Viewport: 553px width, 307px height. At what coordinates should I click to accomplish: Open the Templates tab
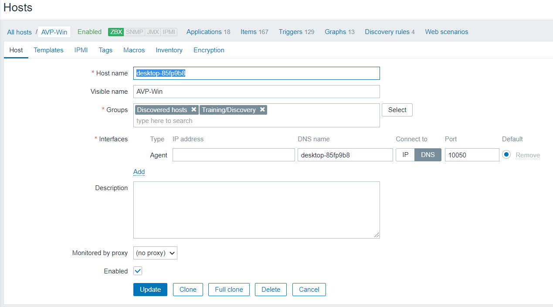point(48,50)
